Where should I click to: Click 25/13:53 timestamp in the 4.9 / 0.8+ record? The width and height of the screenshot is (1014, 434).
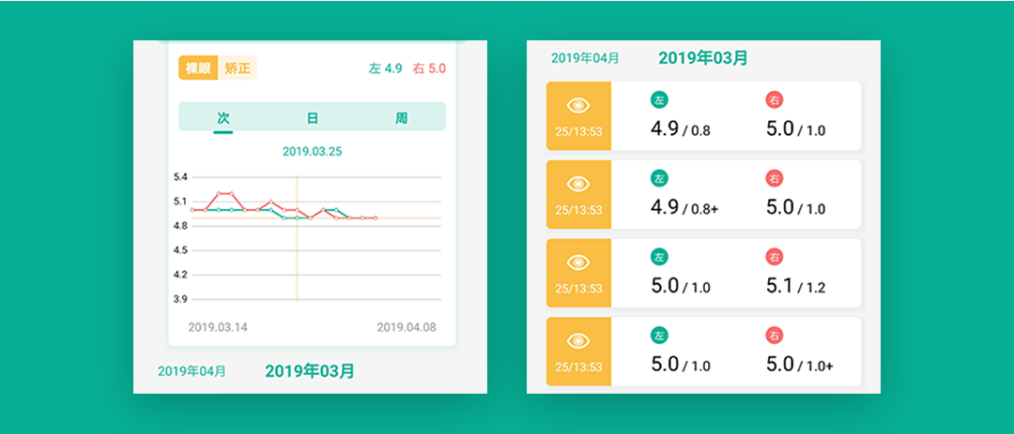[578, 211]
